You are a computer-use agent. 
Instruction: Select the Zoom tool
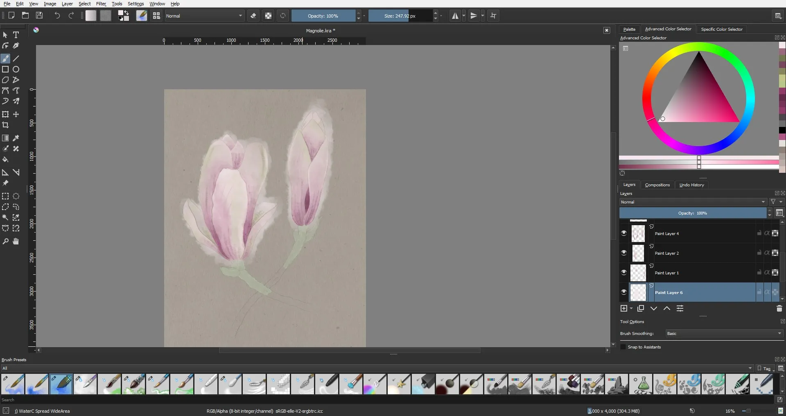point(5,242)
